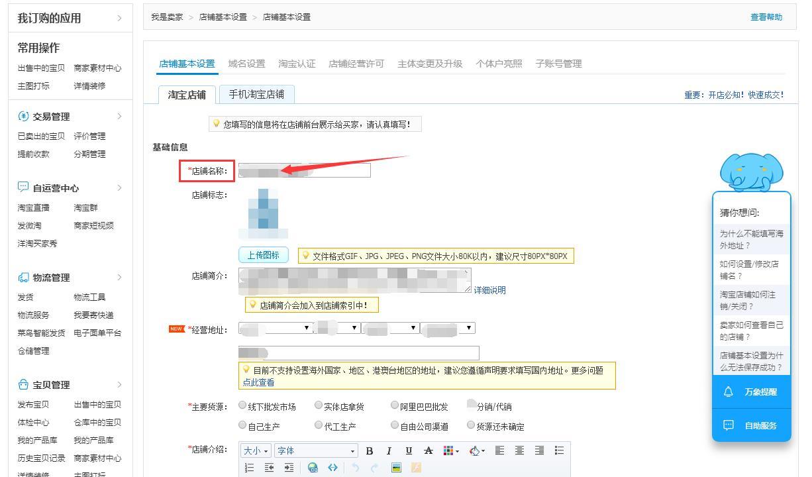The width and height of the screenshot is (812, 477).
Task: Apply italic formatting in the editor
Action: [x=389, y=450]
